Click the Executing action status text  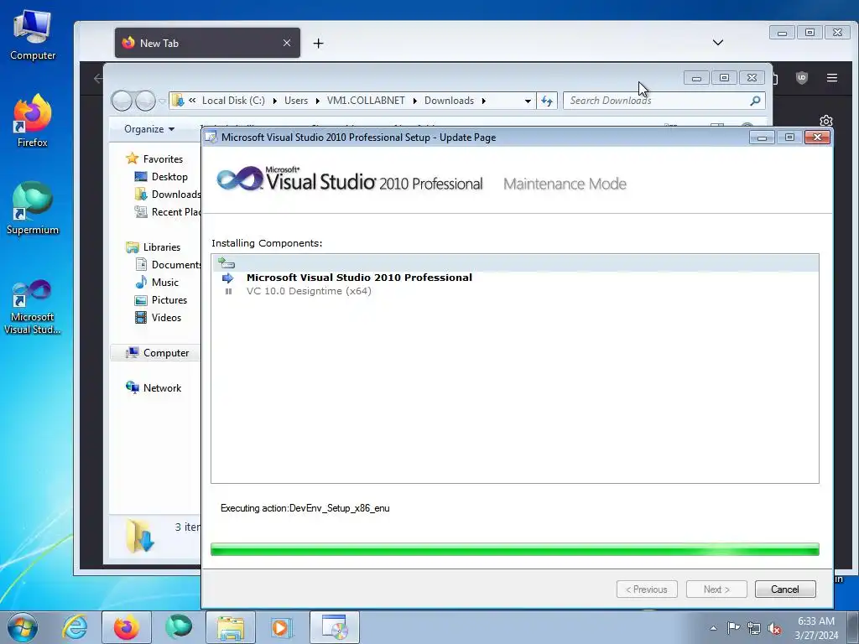click(305, 508)
